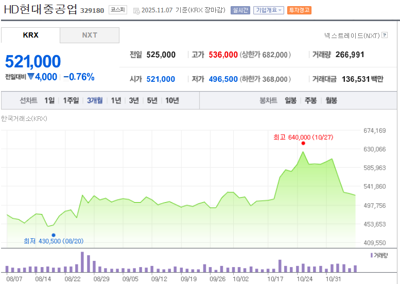Image resolution: width=400 pixels, height=284 pixels.
Task: Click the tallest volume bar near 08/22
Action: tap(82, 262)
